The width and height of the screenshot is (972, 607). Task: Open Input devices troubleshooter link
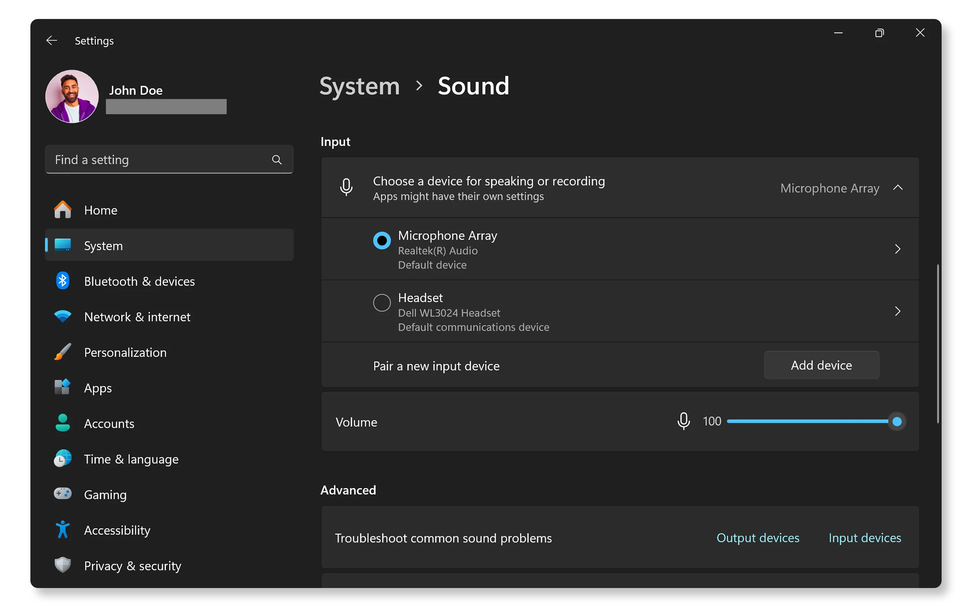865,538
